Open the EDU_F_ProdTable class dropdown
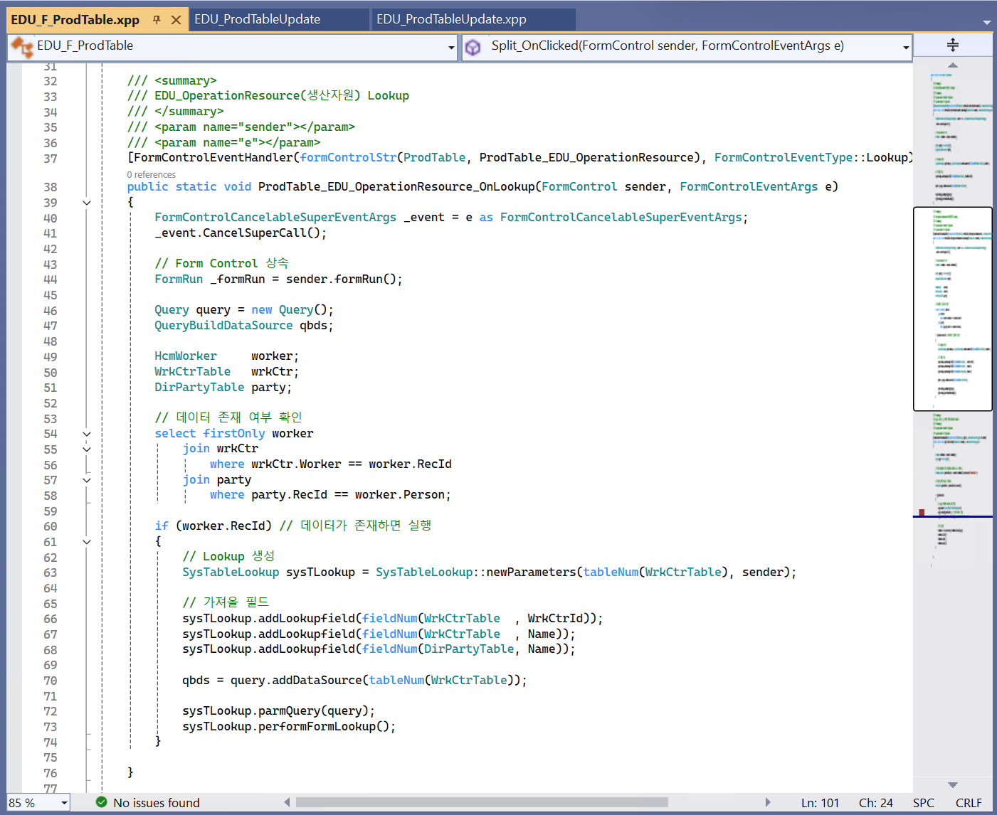Screen dimensions: 997x815 pos(451,48)
